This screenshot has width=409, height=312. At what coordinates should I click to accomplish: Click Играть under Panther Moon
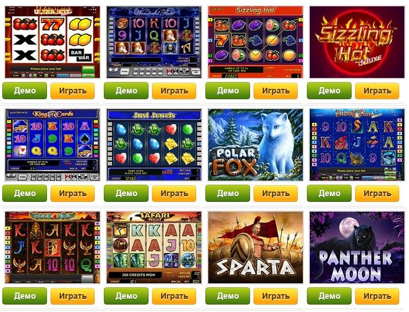coord(377,296)
